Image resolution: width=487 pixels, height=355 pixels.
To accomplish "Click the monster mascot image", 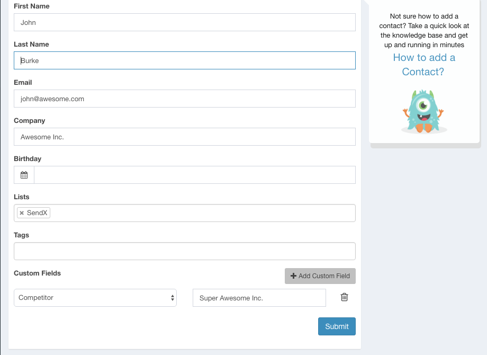I will click(x=423, y=111).
